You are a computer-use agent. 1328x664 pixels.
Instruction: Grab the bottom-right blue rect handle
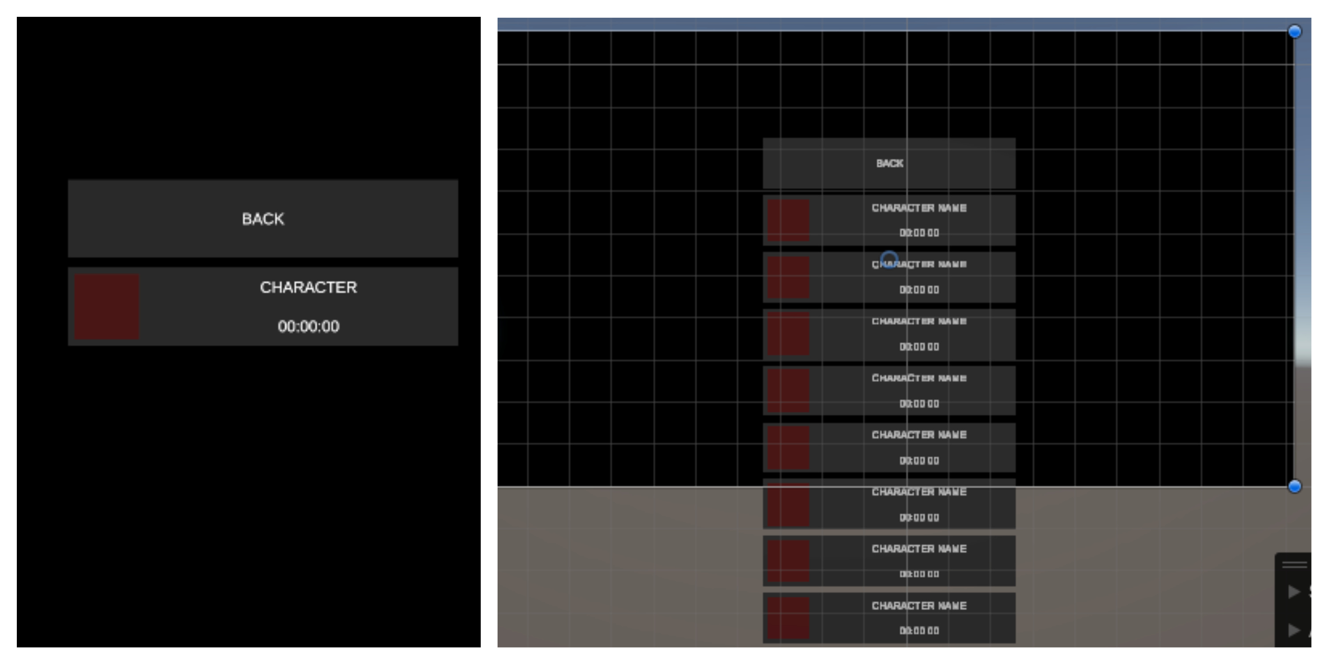(x=1294, y=486)
